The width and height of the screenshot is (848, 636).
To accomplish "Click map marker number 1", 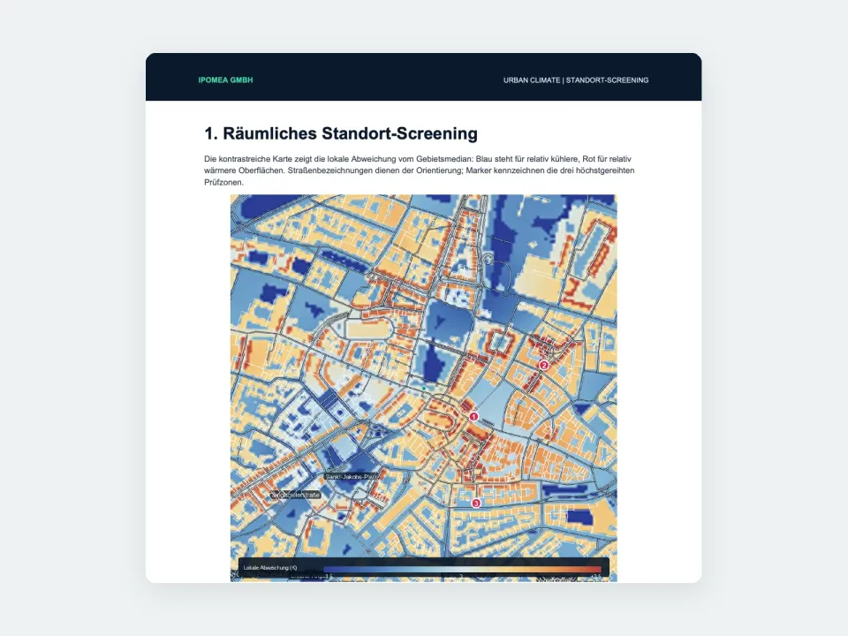I will click(473, 416).
